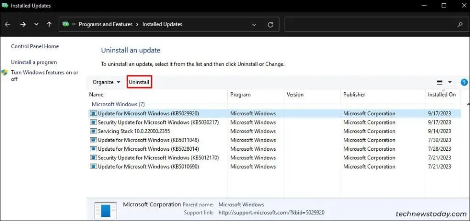This screenshot has height=221, width=470.
Task: Select Security Update KB5012170 row
Action: click(x=274, y=158)
